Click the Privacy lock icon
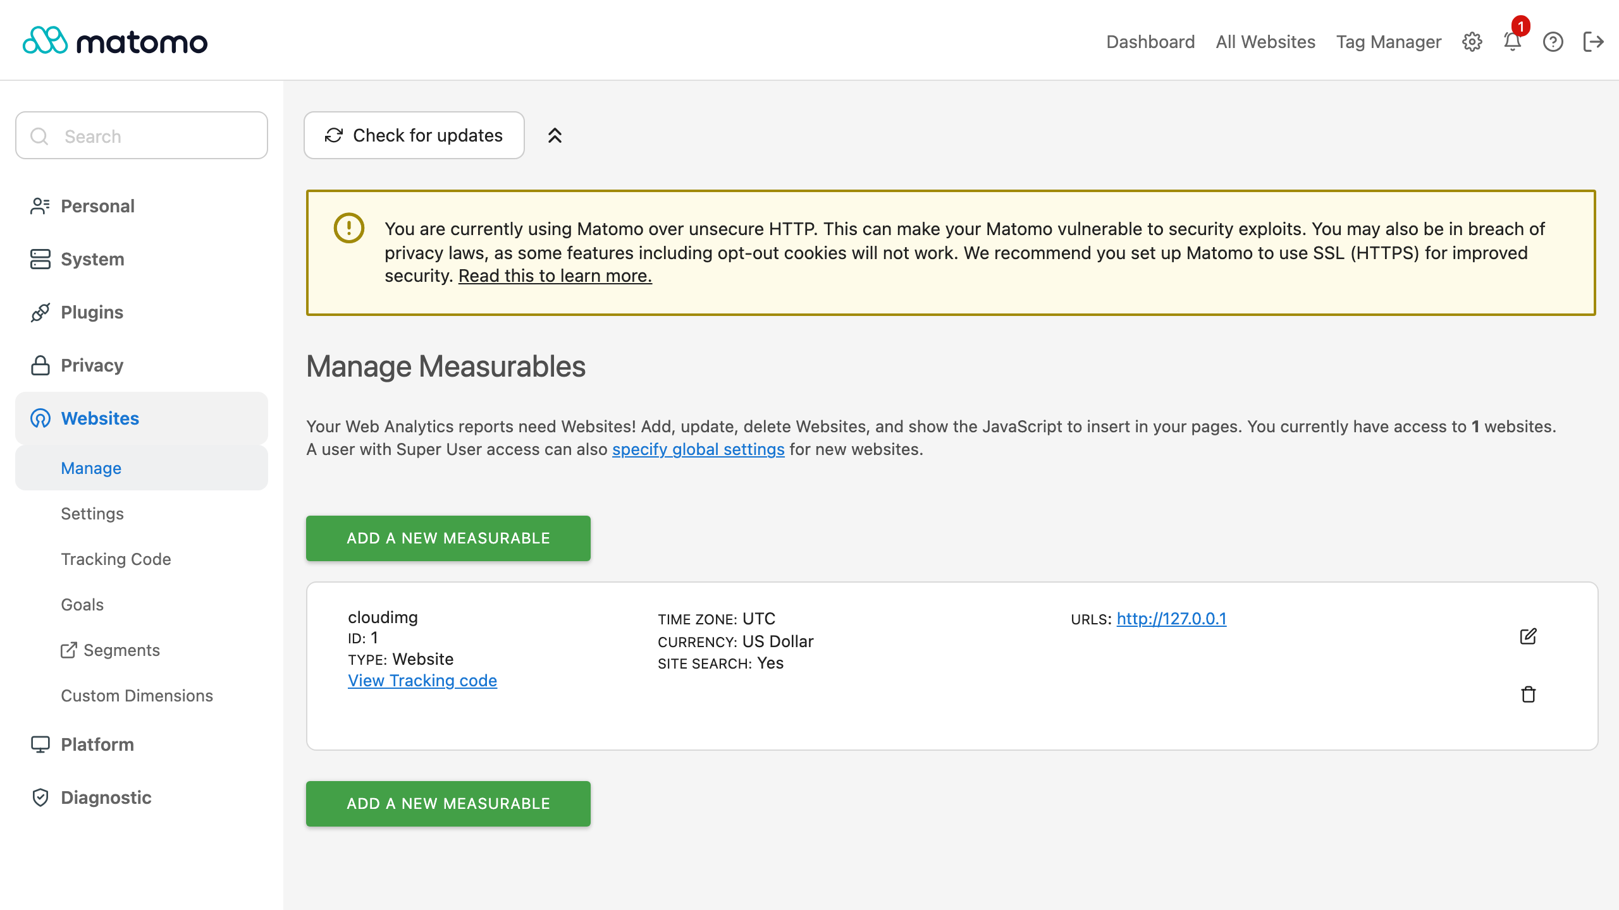This screenshot has height=910, width=1619. coord(40,365)
